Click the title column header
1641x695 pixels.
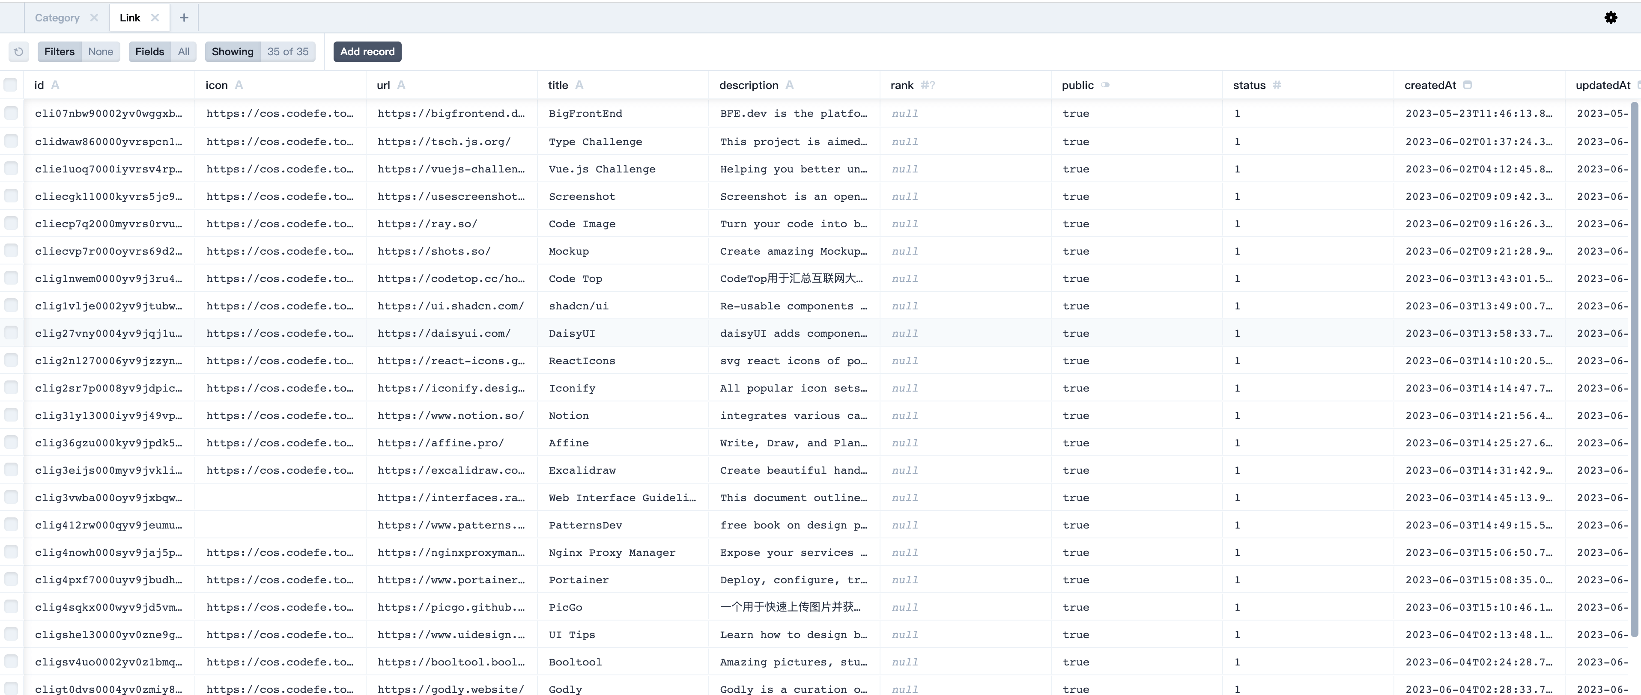(623, 85)
